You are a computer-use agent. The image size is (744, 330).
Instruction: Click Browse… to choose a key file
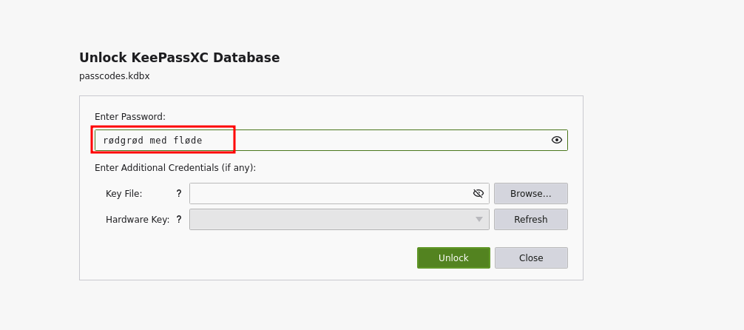pos(530,194)
